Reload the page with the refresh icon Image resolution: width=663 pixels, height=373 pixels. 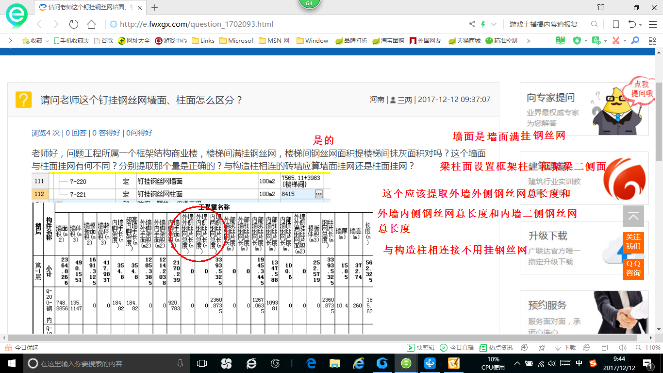[x=74, y=24]
